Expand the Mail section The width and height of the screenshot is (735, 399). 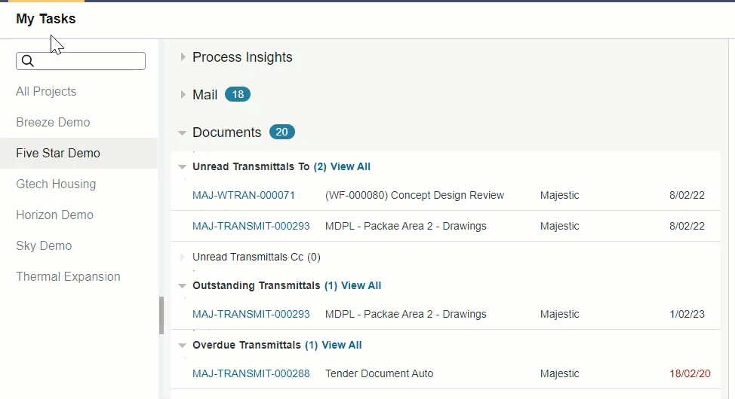[183, 95]
